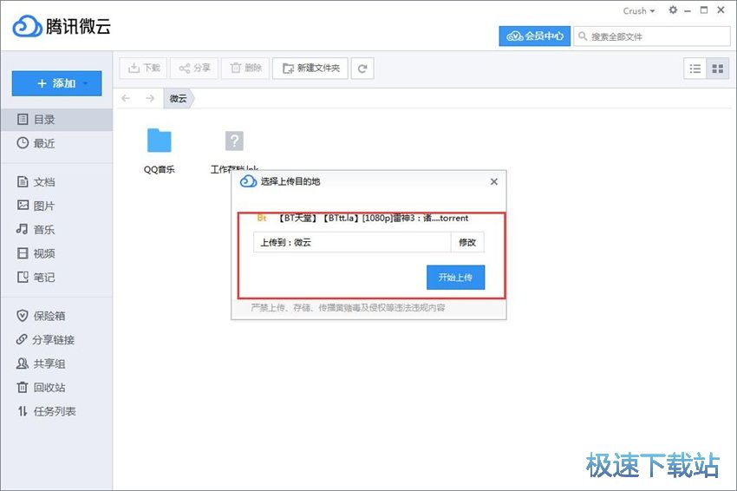
Task: Switch to list view
Action: 695,69
